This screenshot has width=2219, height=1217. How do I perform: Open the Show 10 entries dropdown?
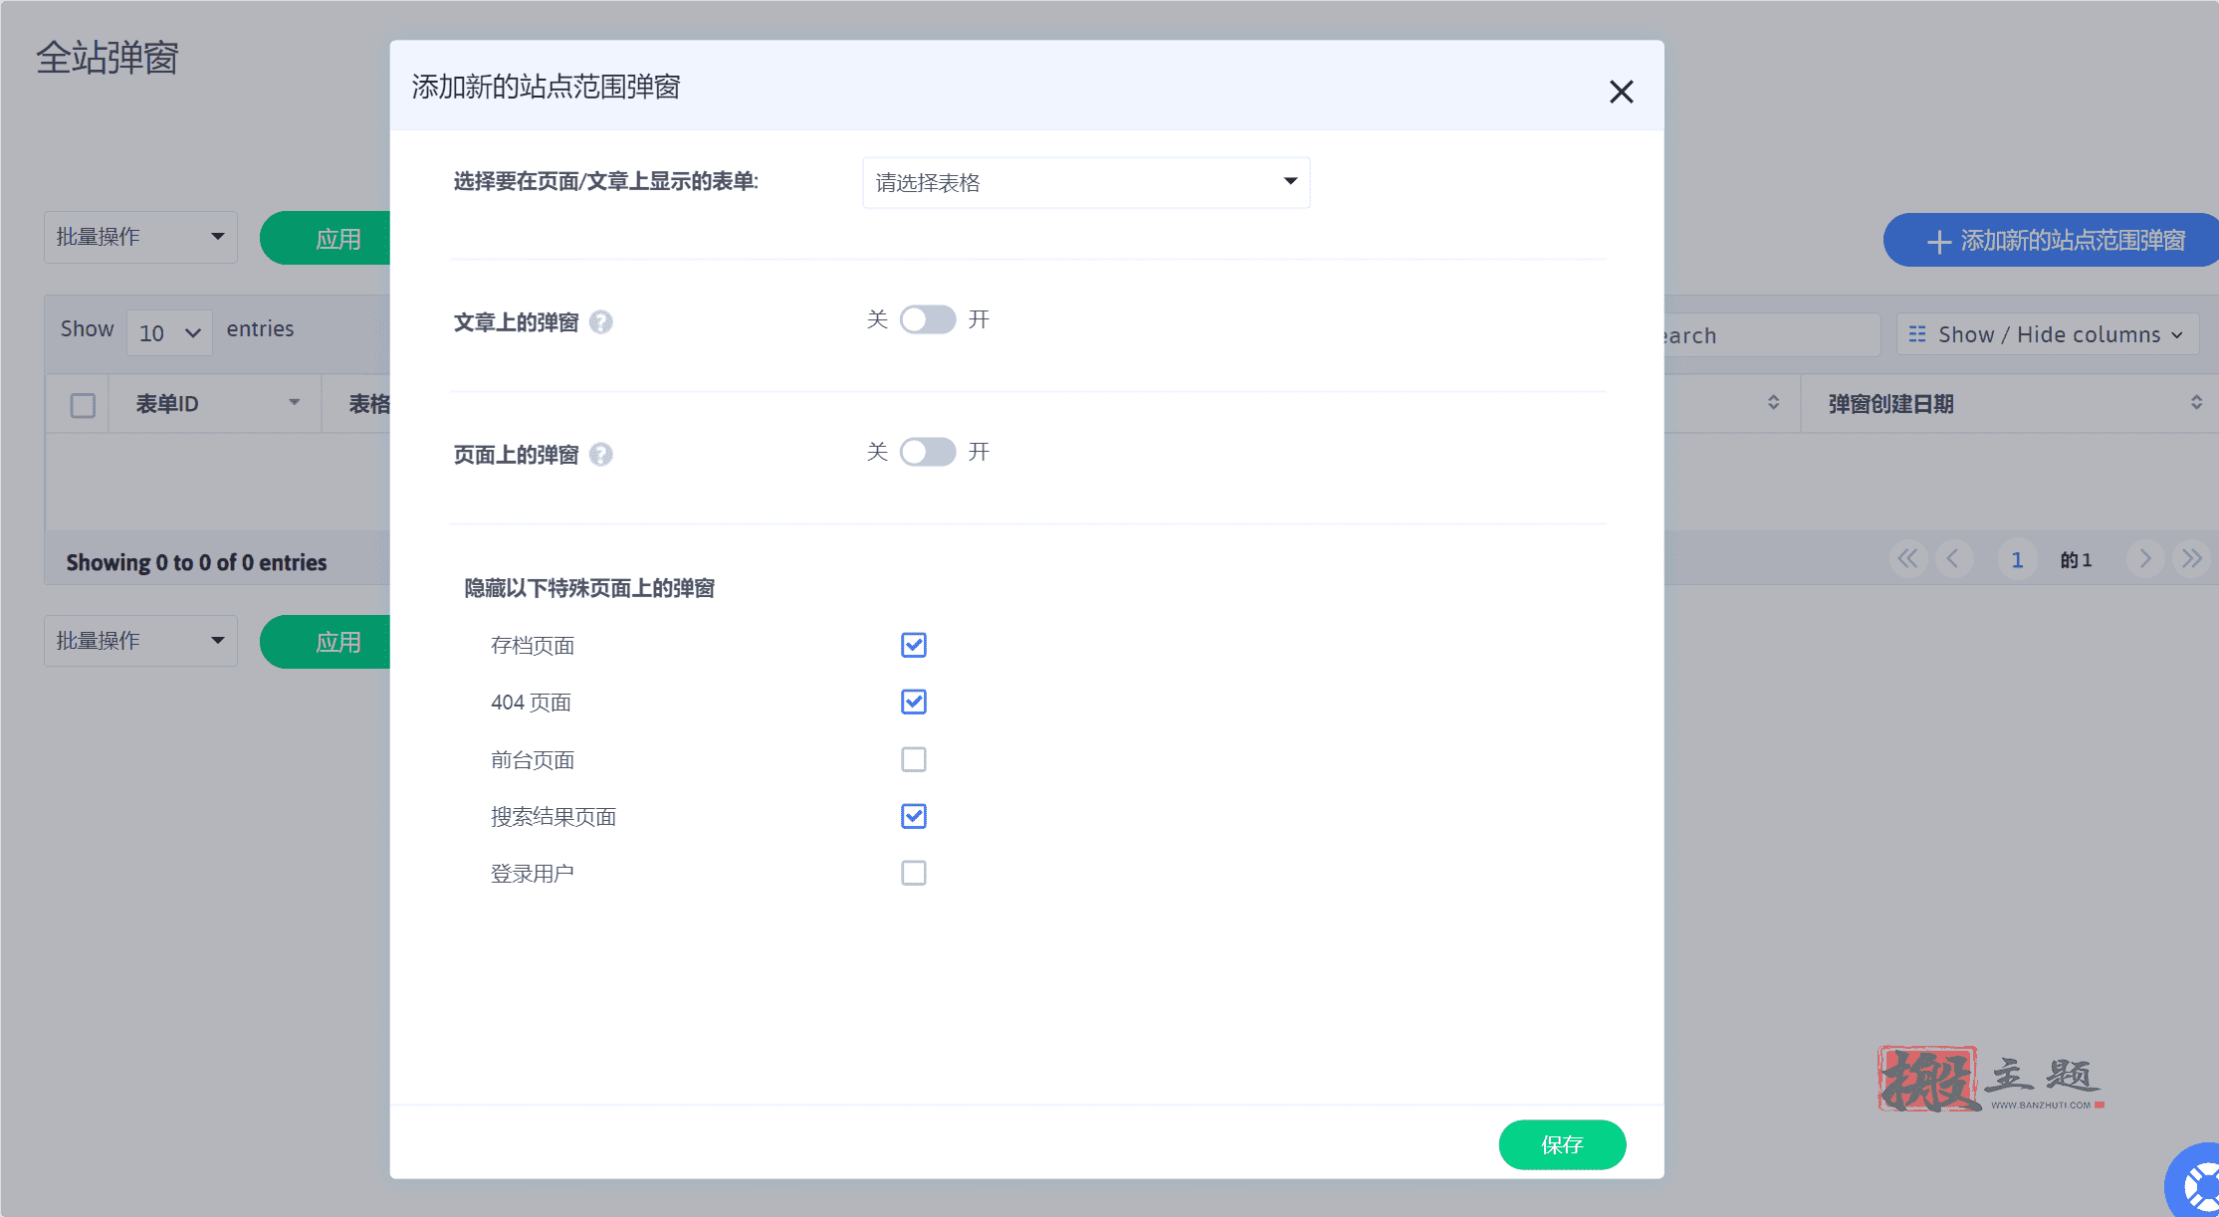pyautogui.click(x=169, y=332)
